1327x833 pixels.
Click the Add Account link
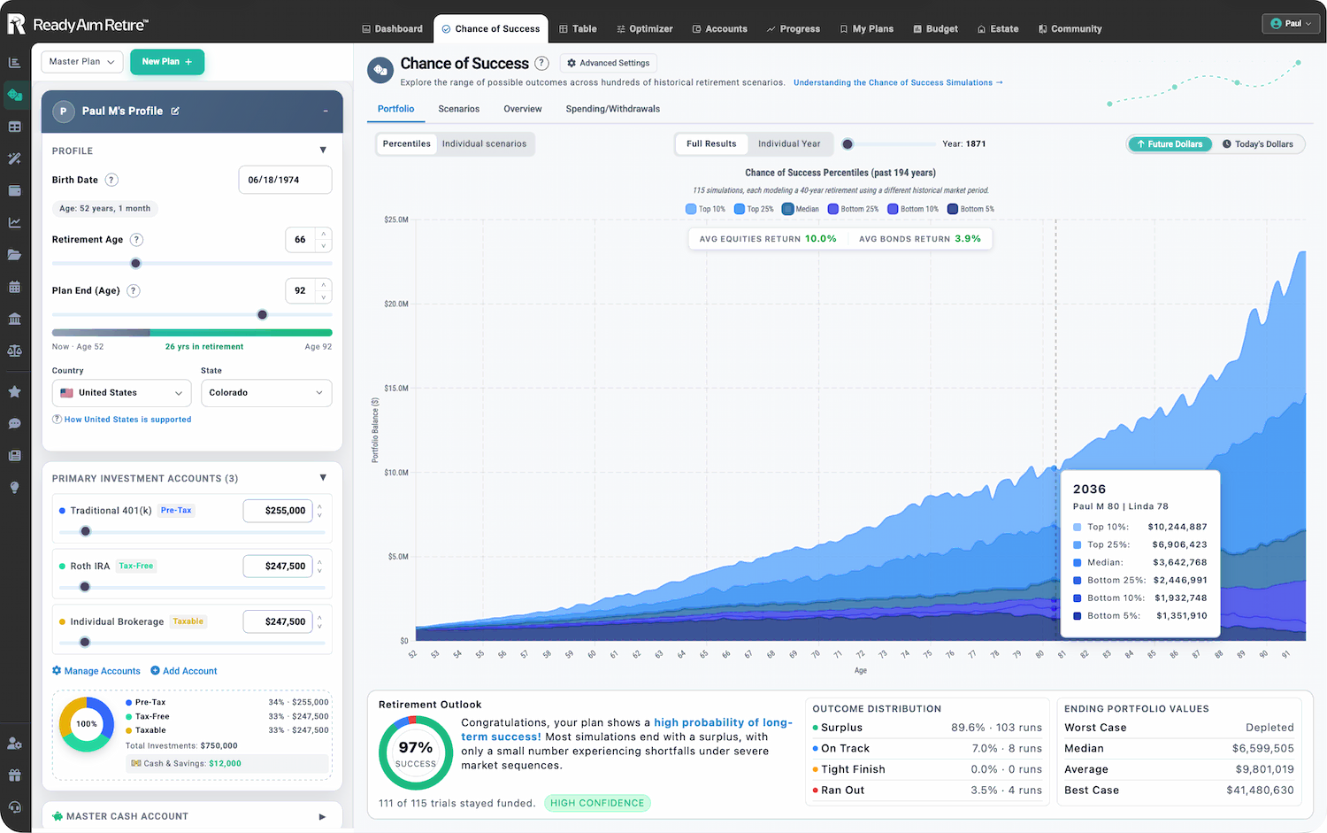pos(184,671)
